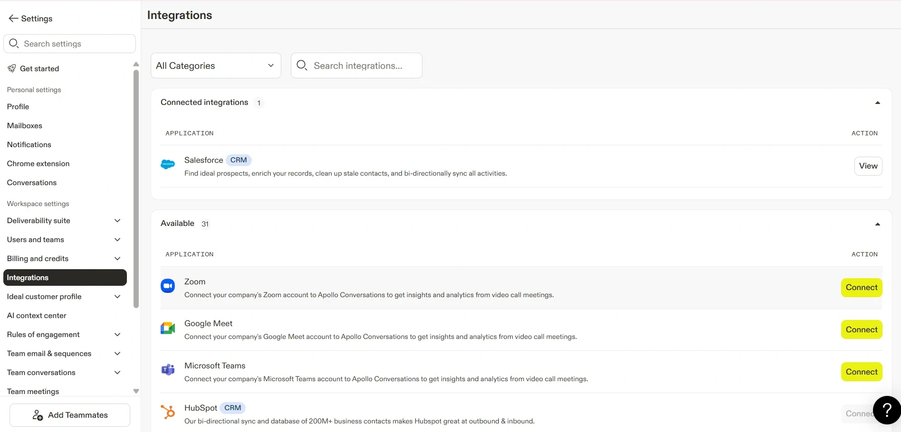Click View button for Salesforce

coord(868,166)
